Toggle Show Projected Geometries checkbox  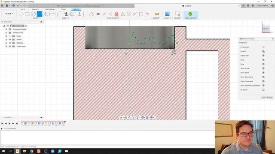pos(263,86)
